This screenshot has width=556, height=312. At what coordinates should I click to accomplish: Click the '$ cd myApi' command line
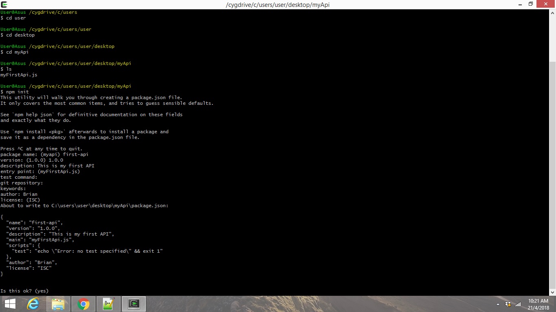point(15,52)
